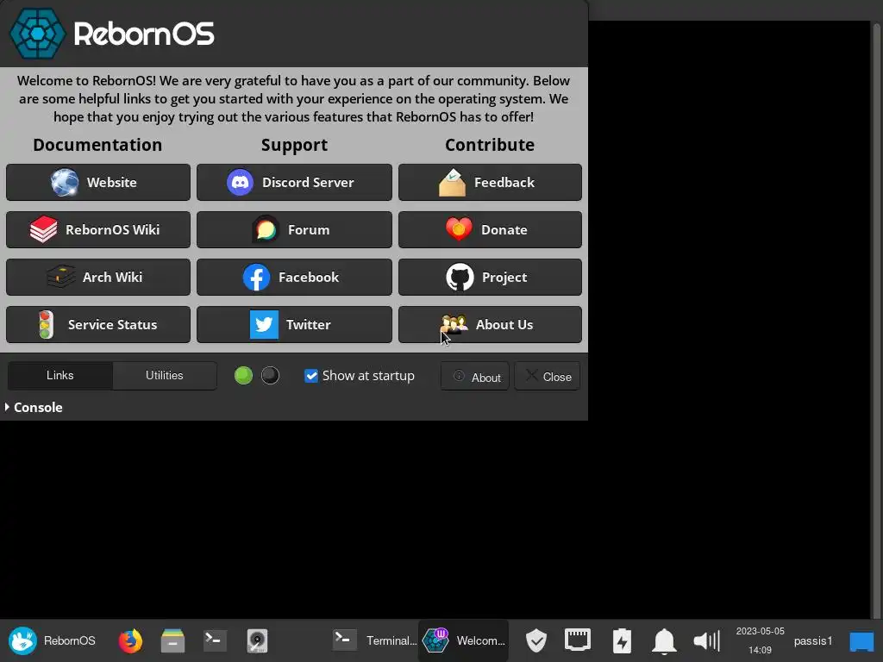Open the notifications bell icon
The width and height of the screenshot is (883, 662).
click(x=665, y=641)
